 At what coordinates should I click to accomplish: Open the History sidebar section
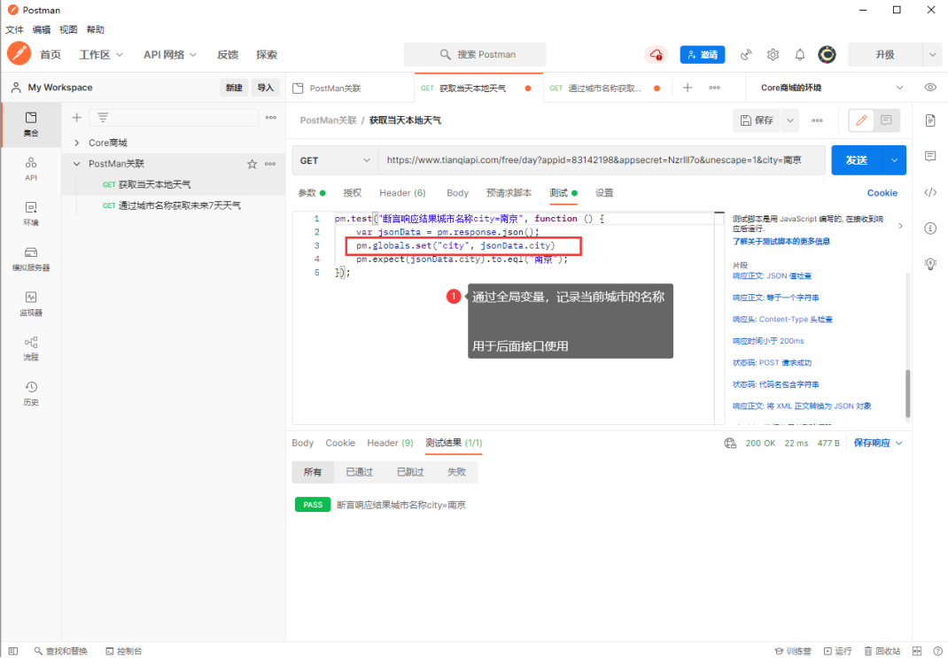click(x=31, y=393)
